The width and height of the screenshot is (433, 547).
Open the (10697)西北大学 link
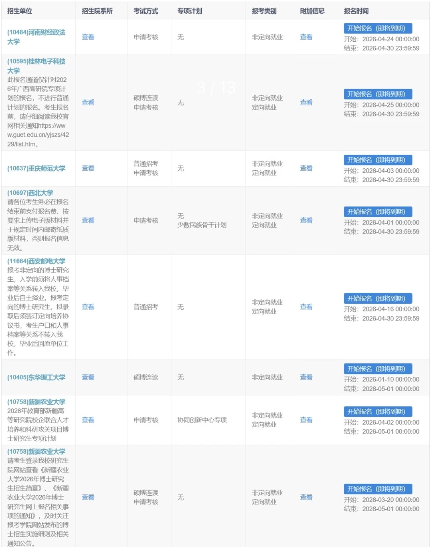(30, 193)
